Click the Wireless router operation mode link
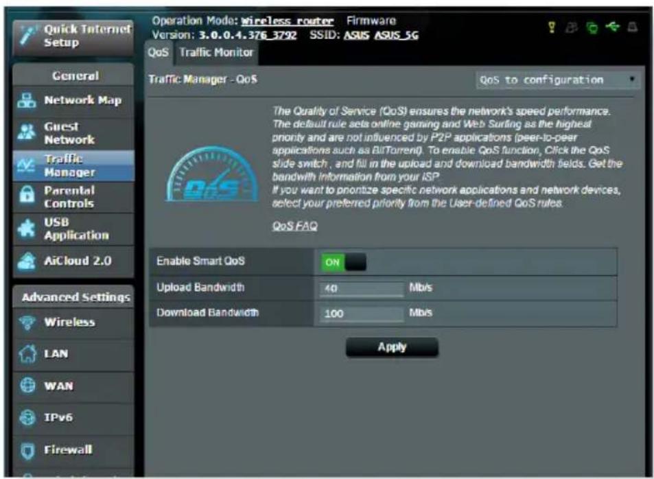 pyautogui.click(x=288, y=21)
